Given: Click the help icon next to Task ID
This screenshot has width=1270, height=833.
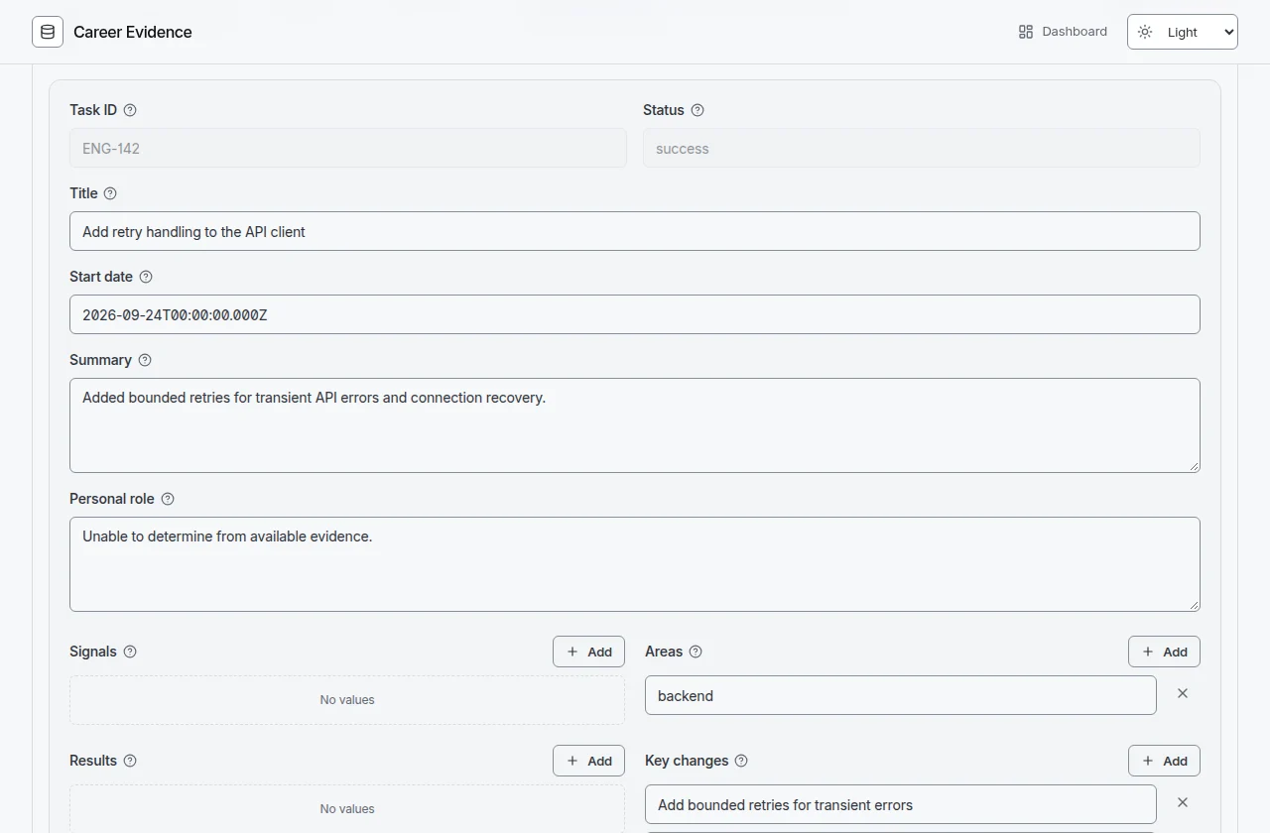Looking at the screenshot, I should coord(130,110).
